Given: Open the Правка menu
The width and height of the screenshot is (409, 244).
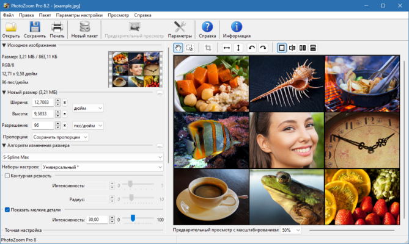Looking at the screenshot, I should pyautogui.click(x=26, y=15).
